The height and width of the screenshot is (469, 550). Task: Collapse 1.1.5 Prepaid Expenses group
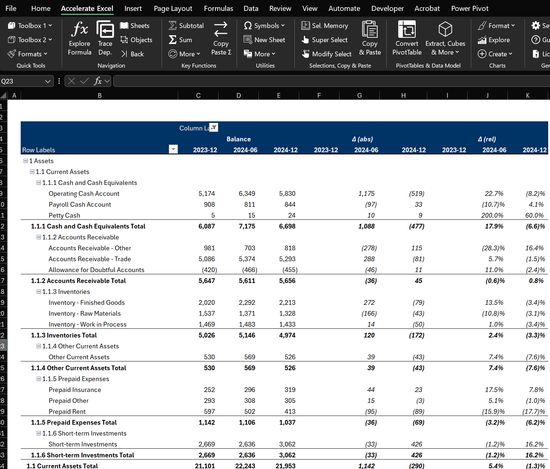(38, 379)
